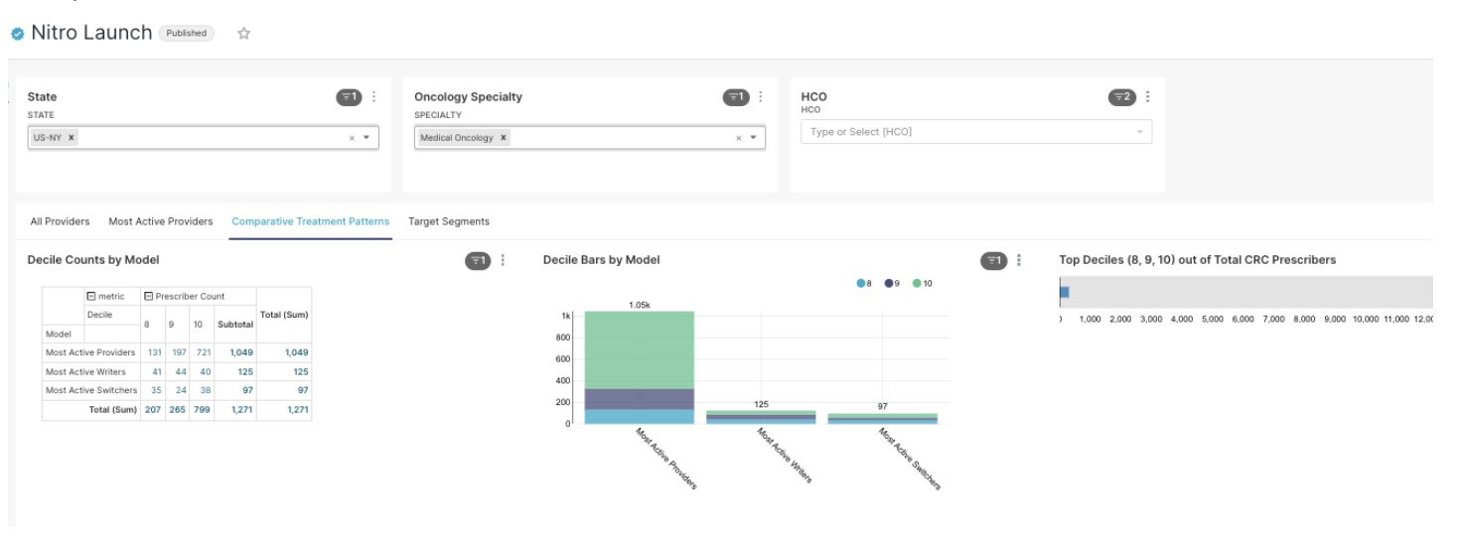Remove the Medical Oncology specialty tag
Image resolution: width=1458 pixels, height=538 pixels.
(504, 138)
